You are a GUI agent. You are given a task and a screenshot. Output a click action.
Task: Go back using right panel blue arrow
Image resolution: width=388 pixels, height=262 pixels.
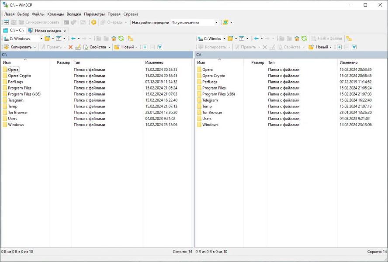point(256,38)
